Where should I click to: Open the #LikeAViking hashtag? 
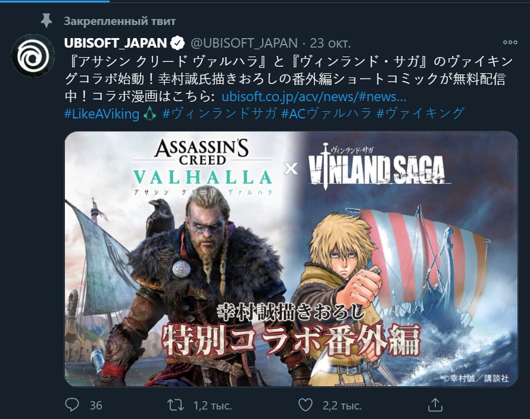[102, 114]
